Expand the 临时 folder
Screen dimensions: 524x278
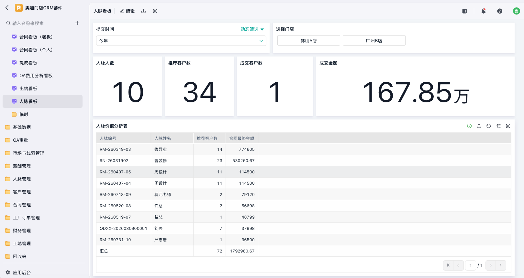[x=43, y=114]
